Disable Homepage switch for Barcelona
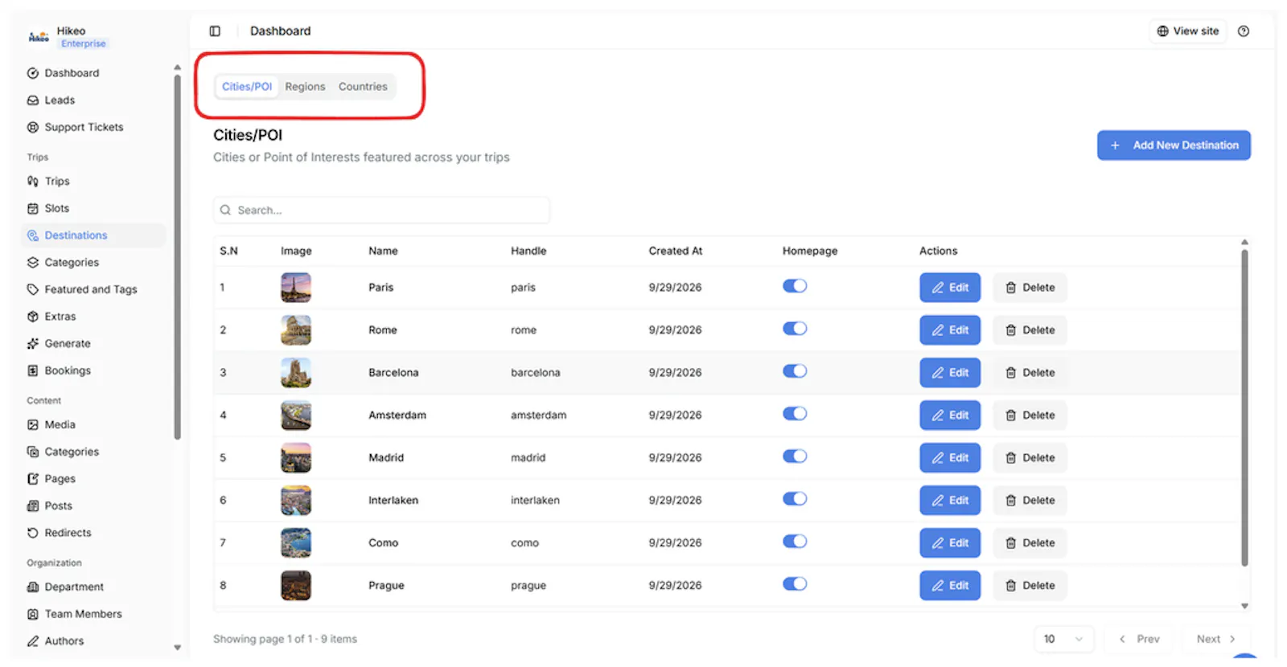The width and height of the screenshot is (1287, 667). pyautogui.click(x=795, y=371)
